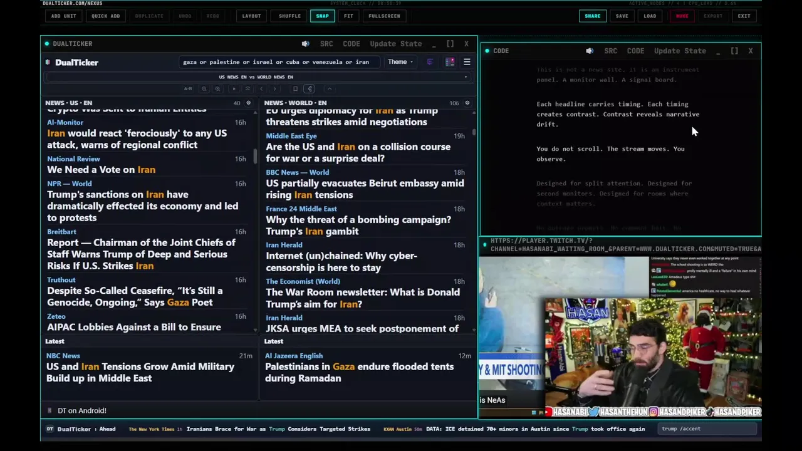802x451 pixels.
Task: Click the status dot in the CODE unit header
Action: pyautogui.click(x=487, y=51)
